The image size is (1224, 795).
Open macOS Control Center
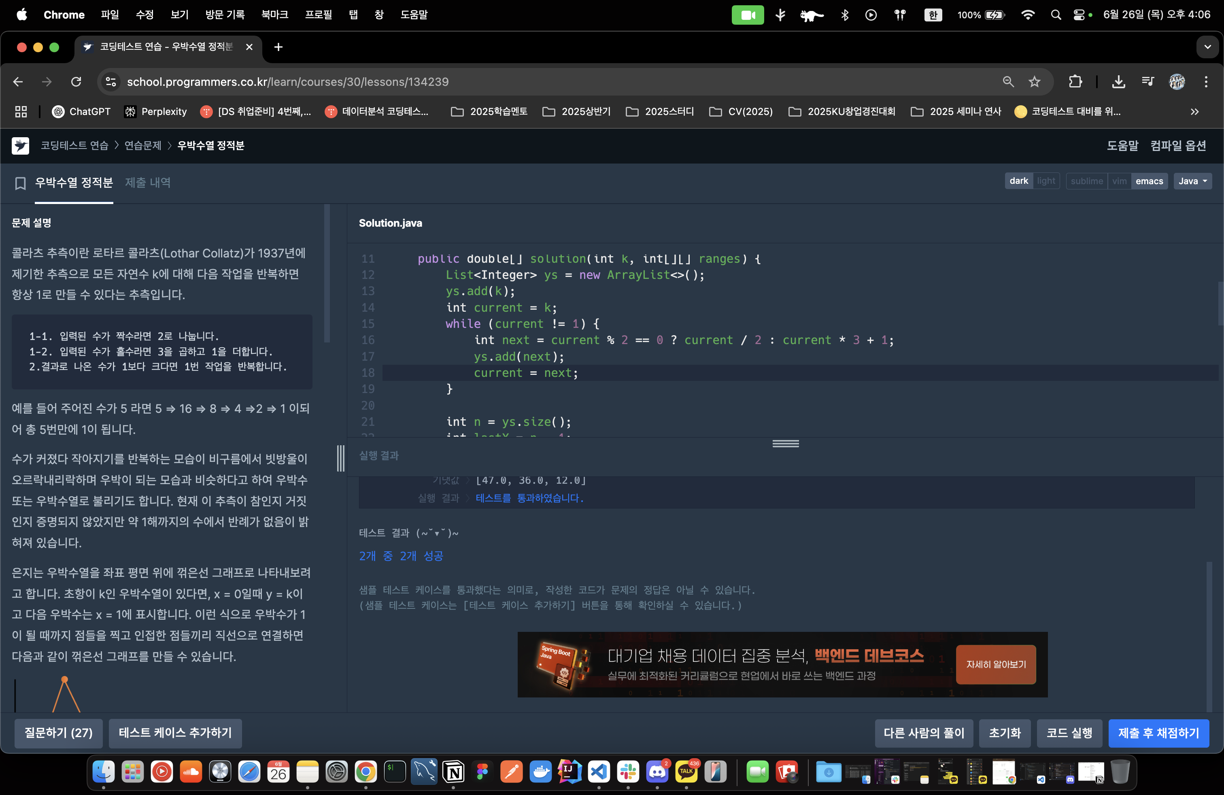click(1079, 15)
